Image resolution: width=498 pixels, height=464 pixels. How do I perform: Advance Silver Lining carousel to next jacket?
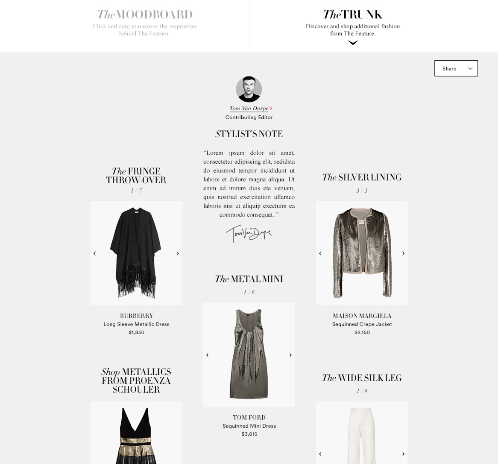point(403,253)
